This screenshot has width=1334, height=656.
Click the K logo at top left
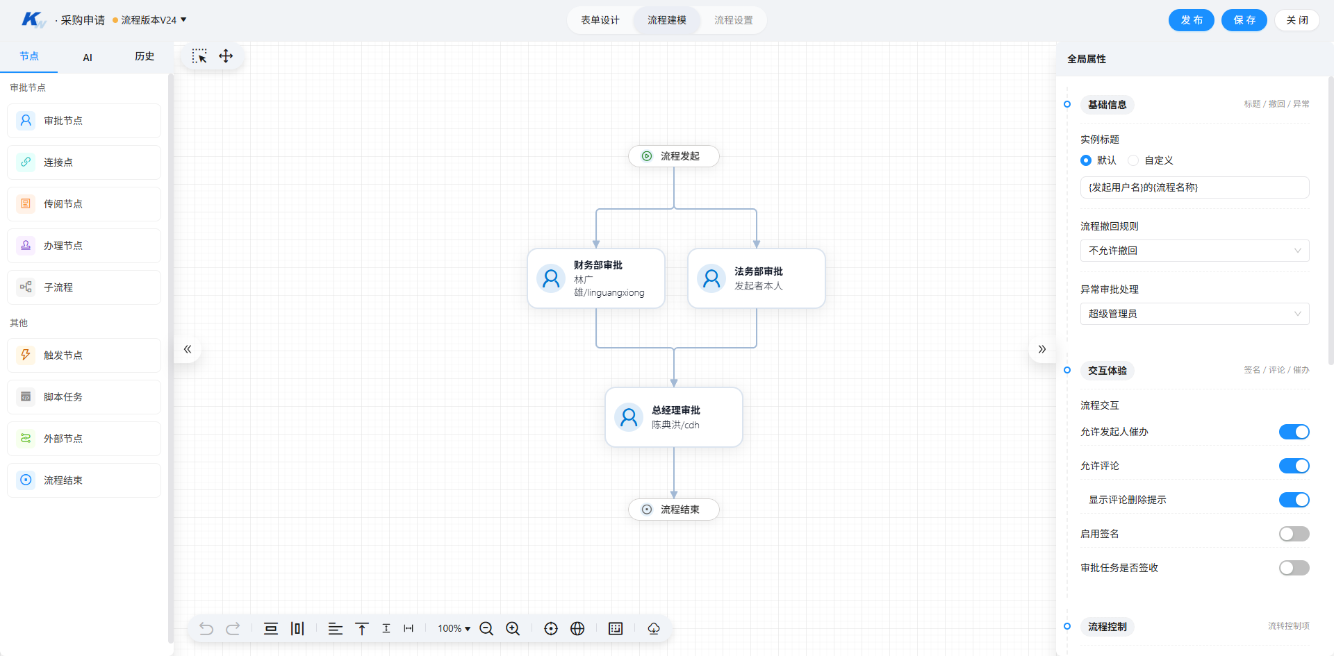coord(33,19)
